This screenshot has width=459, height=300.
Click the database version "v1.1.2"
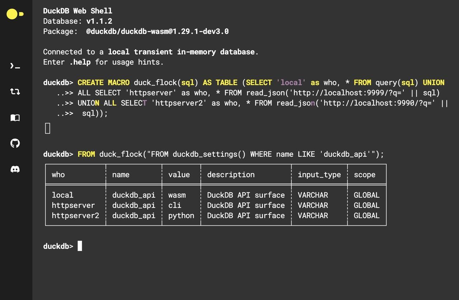click(99, 21)
